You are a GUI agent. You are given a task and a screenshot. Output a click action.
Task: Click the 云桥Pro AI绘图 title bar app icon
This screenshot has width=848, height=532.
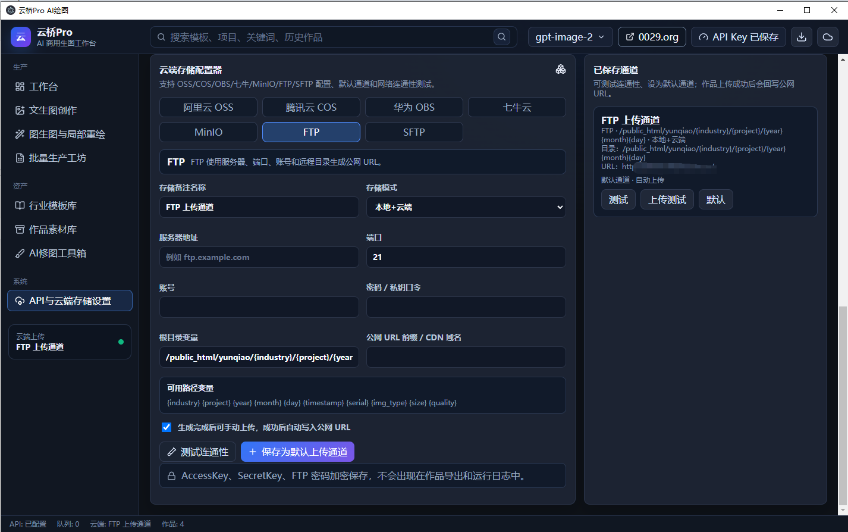point(10,10)
